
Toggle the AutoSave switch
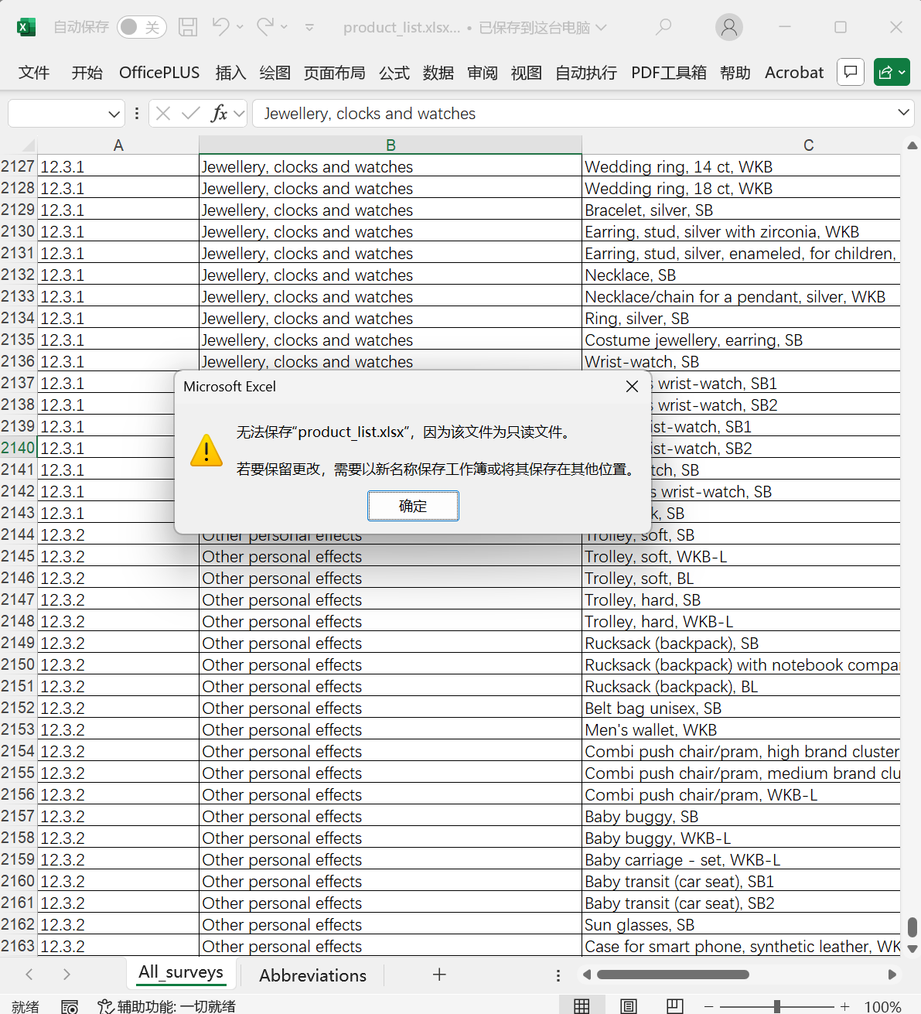(x=142, y=27)
